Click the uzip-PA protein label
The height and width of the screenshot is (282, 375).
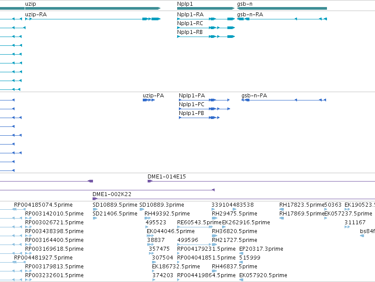click(153, 96)
